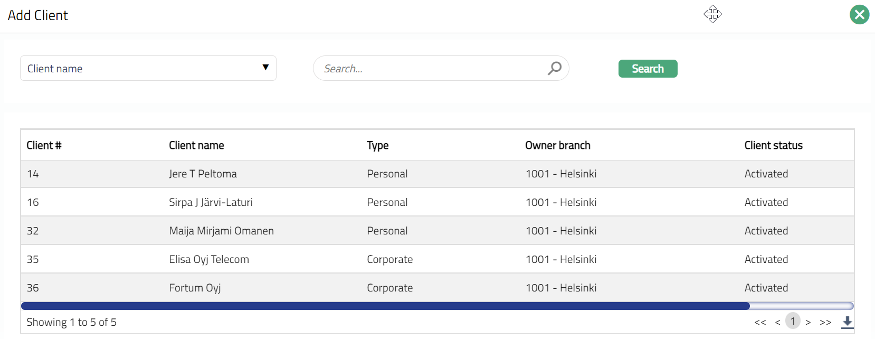Click the move dialog crosshair icon
Image resolution: width=875 pixels, height=339 pixels.
pos(712,14)
